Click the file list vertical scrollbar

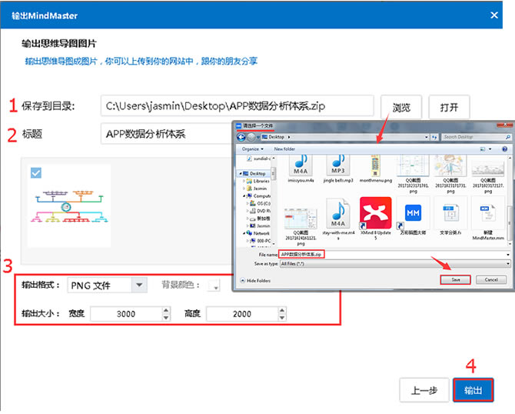(x=510, y=199)
